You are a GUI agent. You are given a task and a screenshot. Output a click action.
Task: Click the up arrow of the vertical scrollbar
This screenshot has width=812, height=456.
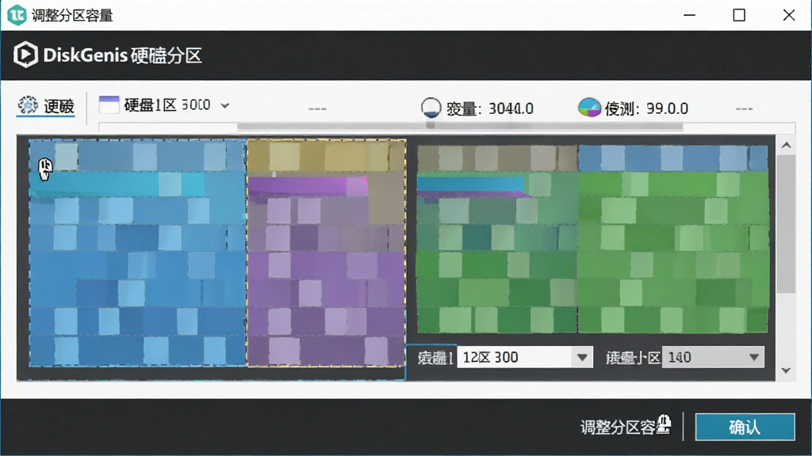[x=786, y=146]
